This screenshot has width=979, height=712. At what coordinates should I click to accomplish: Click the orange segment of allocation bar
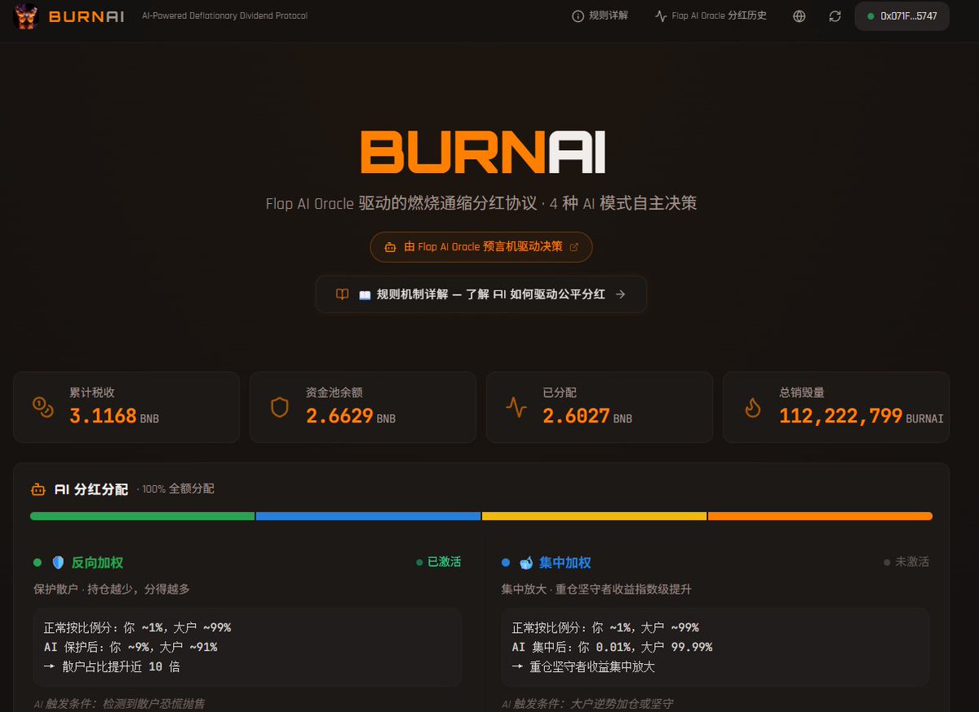pyautogui.click(x=820, y=516)
